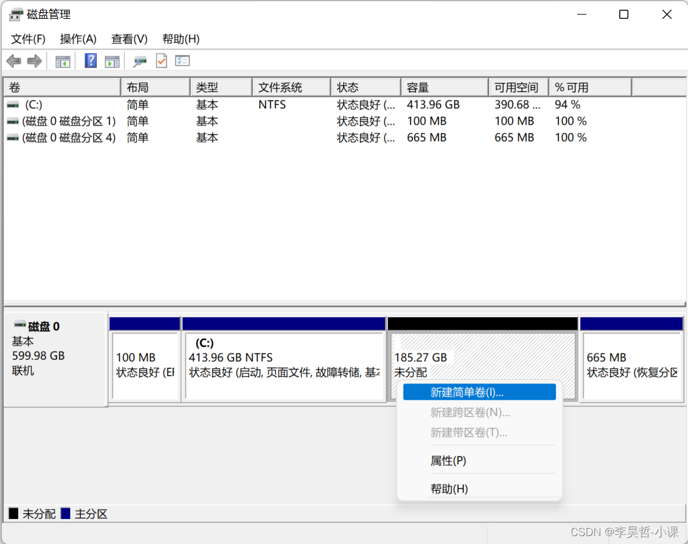Maximize the 磁盘管理 window

coord(624,15)
